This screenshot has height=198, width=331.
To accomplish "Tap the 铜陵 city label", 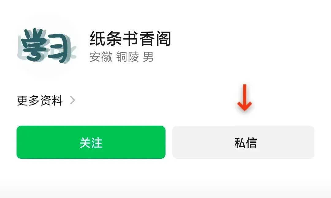I will point(127,57).
